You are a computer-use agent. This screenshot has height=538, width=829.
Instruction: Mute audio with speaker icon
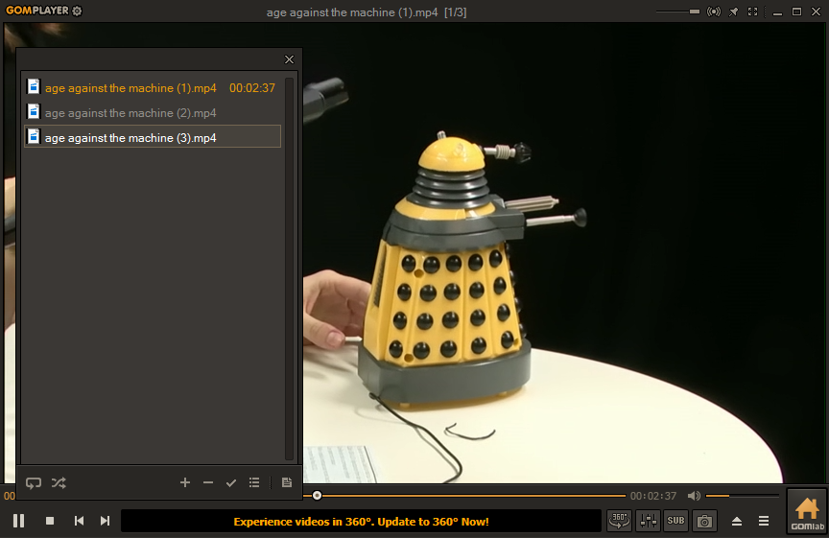(x=694, y=496)
